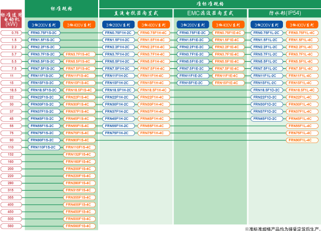
Task: Click the FRN90F1L-4C waterproof model
Action: [302, 140]
